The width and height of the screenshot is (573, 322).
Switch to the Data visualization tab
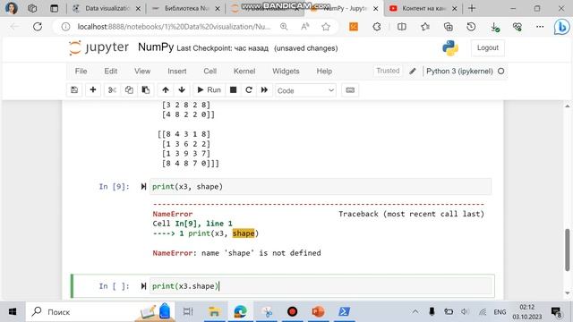click(107, 8)
